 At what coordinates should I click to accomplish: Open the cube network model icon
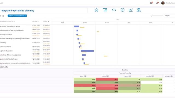pyautogui.click(x=139, y=10)
